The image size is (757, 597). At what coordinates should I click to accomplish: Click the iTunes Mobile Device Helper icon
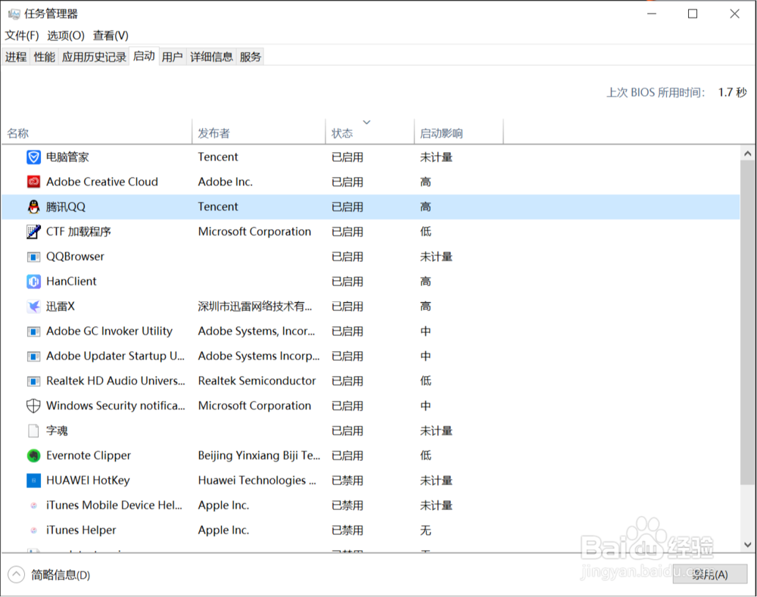pos(33,505)
